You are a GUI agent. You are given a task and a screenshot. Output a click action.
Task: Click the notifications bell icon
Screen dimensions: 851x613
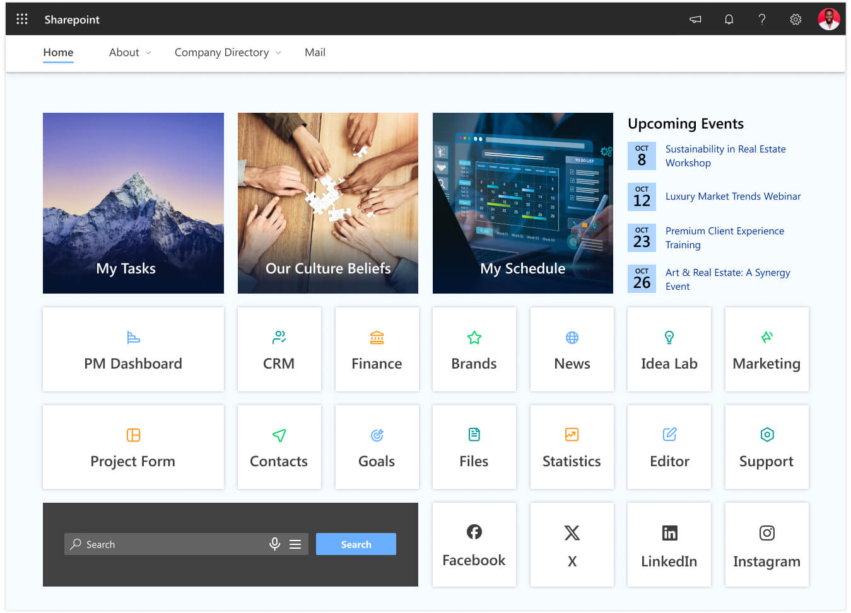pos(729,20)
